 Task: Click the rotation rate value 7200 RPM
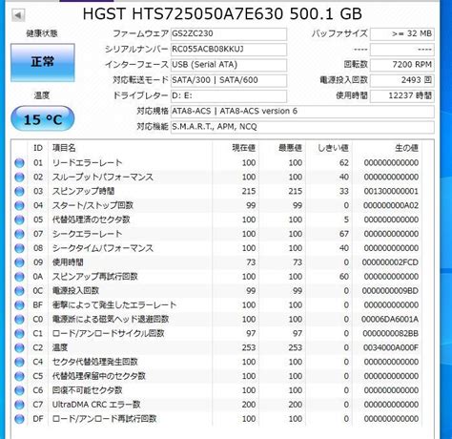coord(402,65)
